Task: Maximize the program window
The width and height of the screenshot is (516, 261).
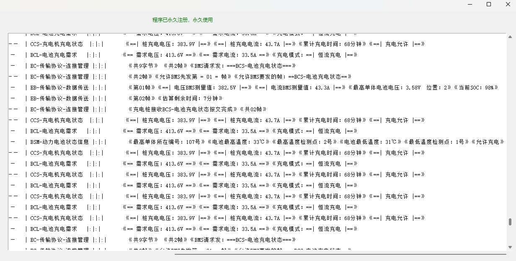Action: pos(488,4)
